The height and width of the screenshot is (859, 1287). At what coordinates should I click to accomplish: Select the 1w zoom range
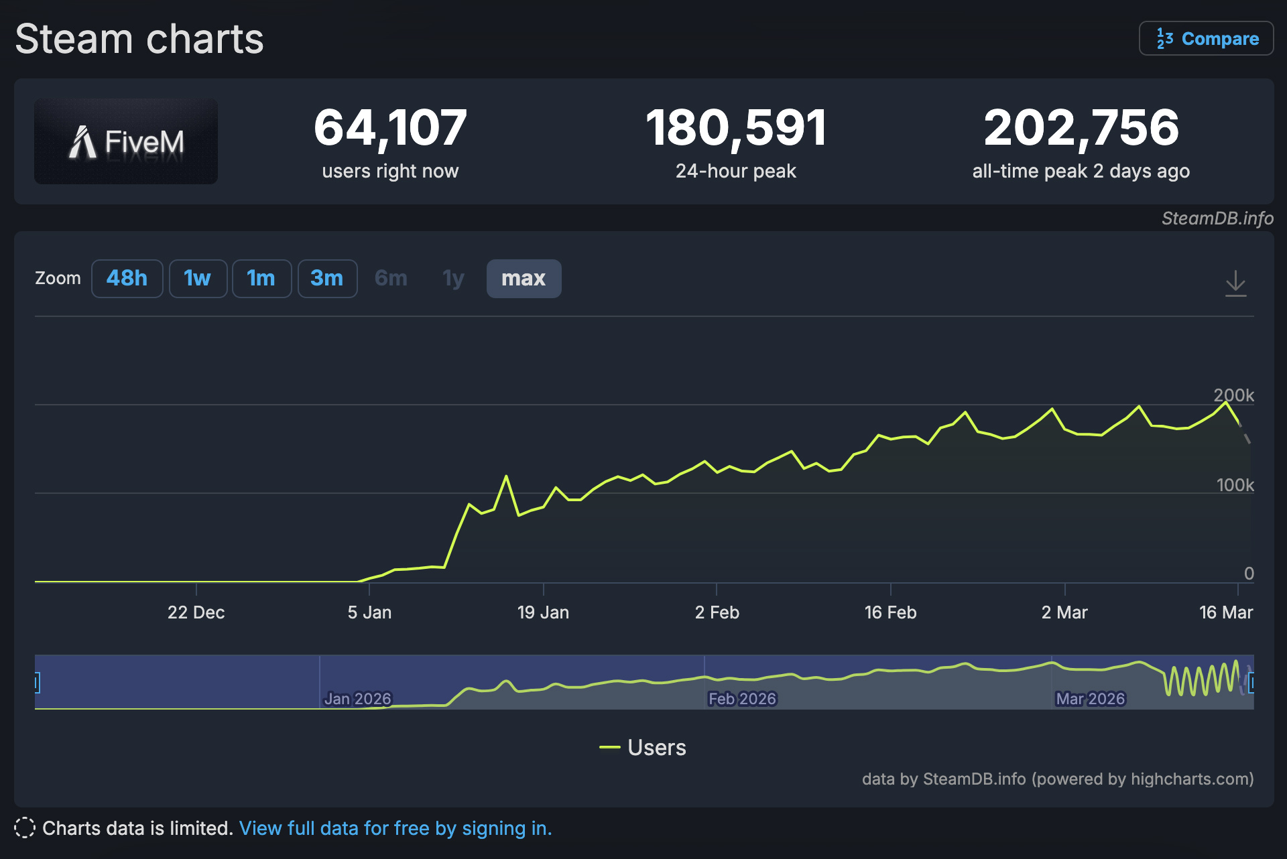coord(198,278)
